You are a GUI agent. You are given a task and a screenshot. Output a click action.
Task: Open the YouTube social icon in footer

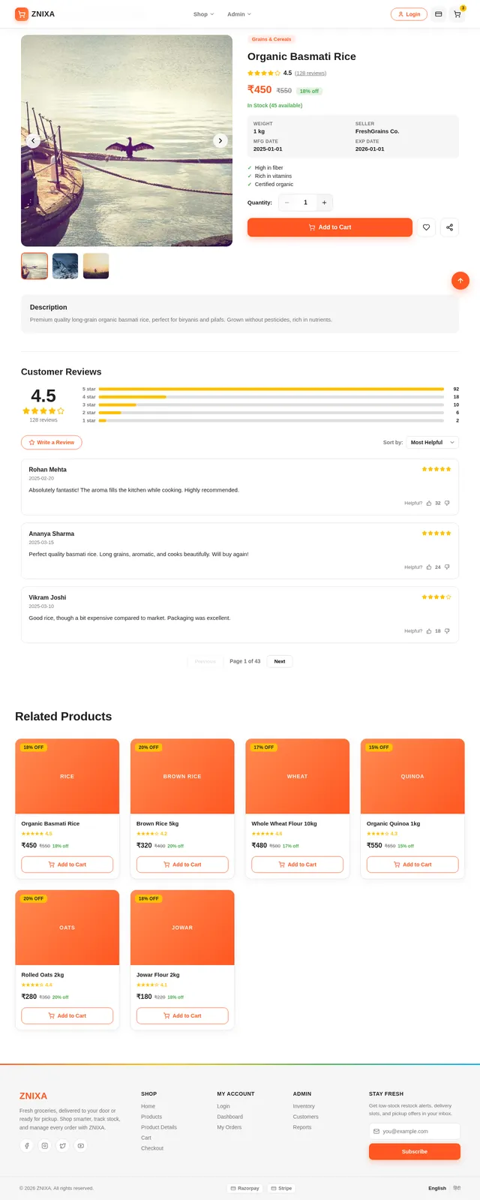click(x=80, y=1145)
